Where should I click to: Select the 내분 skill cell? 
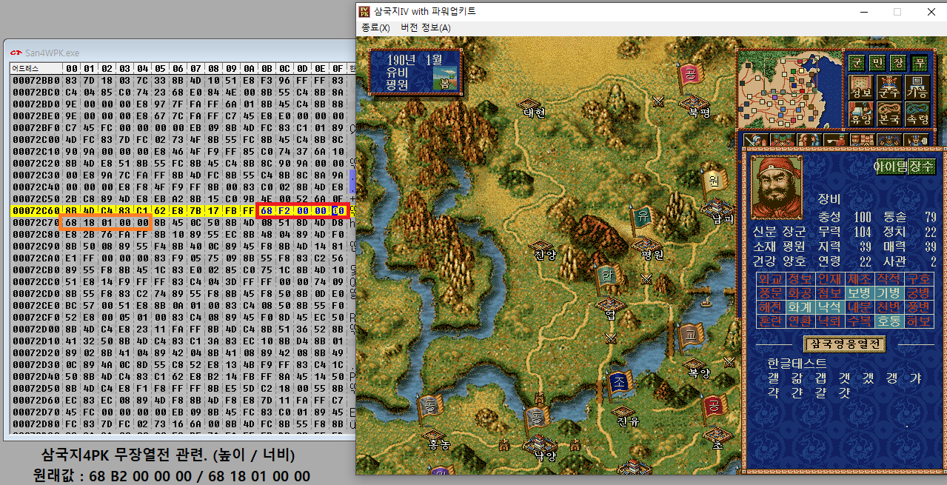click(x=860, y=307)
